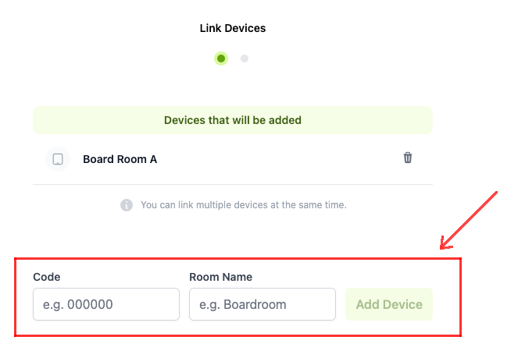
Task: Click the Code field label
Action: 47,277
